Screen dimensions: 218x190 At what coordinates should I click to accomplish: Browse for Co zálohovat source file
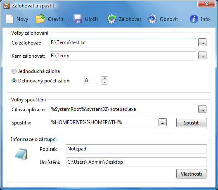(202, 42)
